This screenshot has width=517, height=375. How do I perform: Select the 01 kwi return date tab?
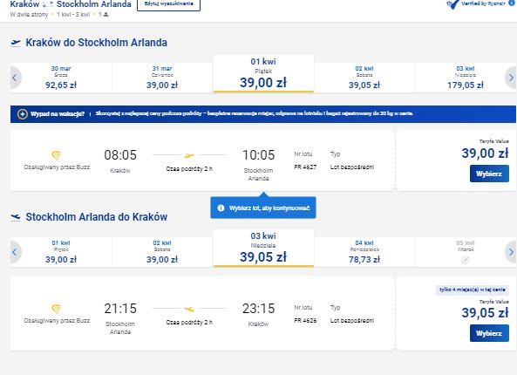coord(61,252)
